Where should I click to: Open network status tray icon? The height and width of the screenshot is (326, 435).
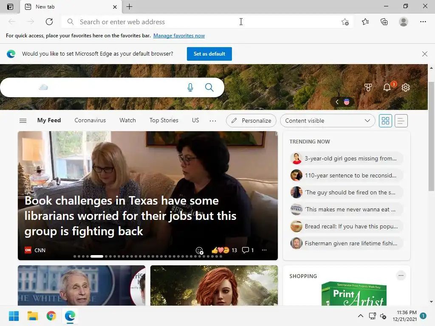click(372, 316)
